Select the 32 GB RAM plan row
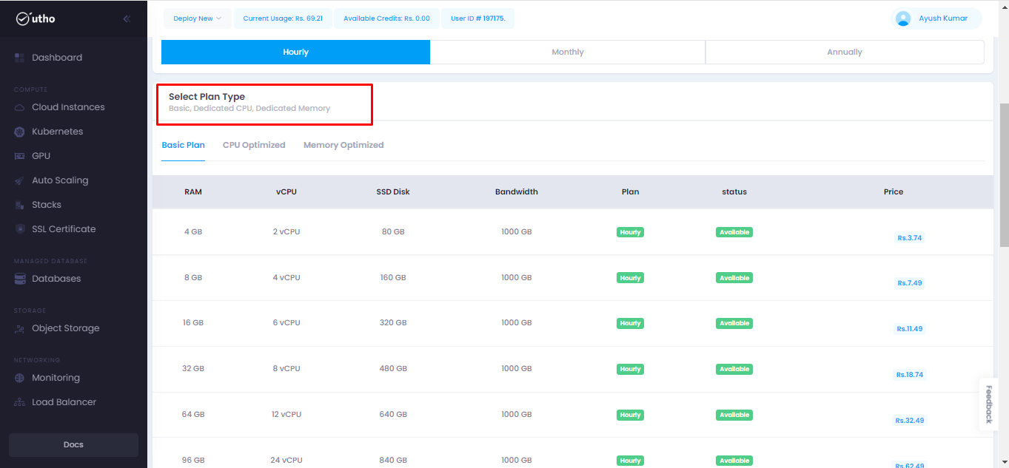This screenshot has height=468, width=1009. (573, 369)
